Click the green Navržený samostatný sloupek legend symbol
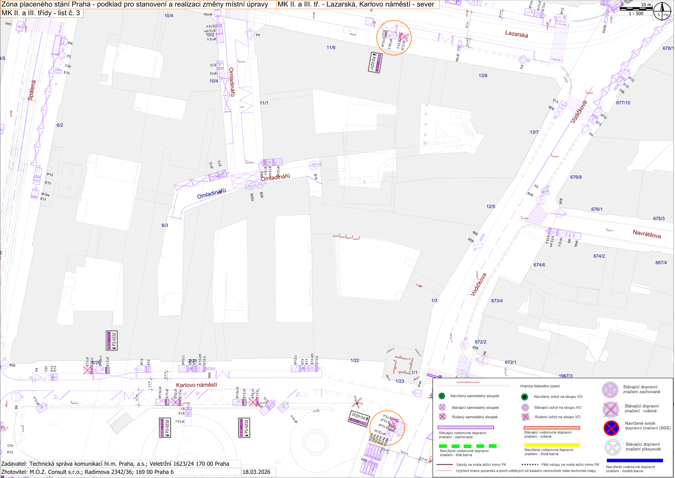The width and height of the screenshot is (675, 478). (442, 396)
